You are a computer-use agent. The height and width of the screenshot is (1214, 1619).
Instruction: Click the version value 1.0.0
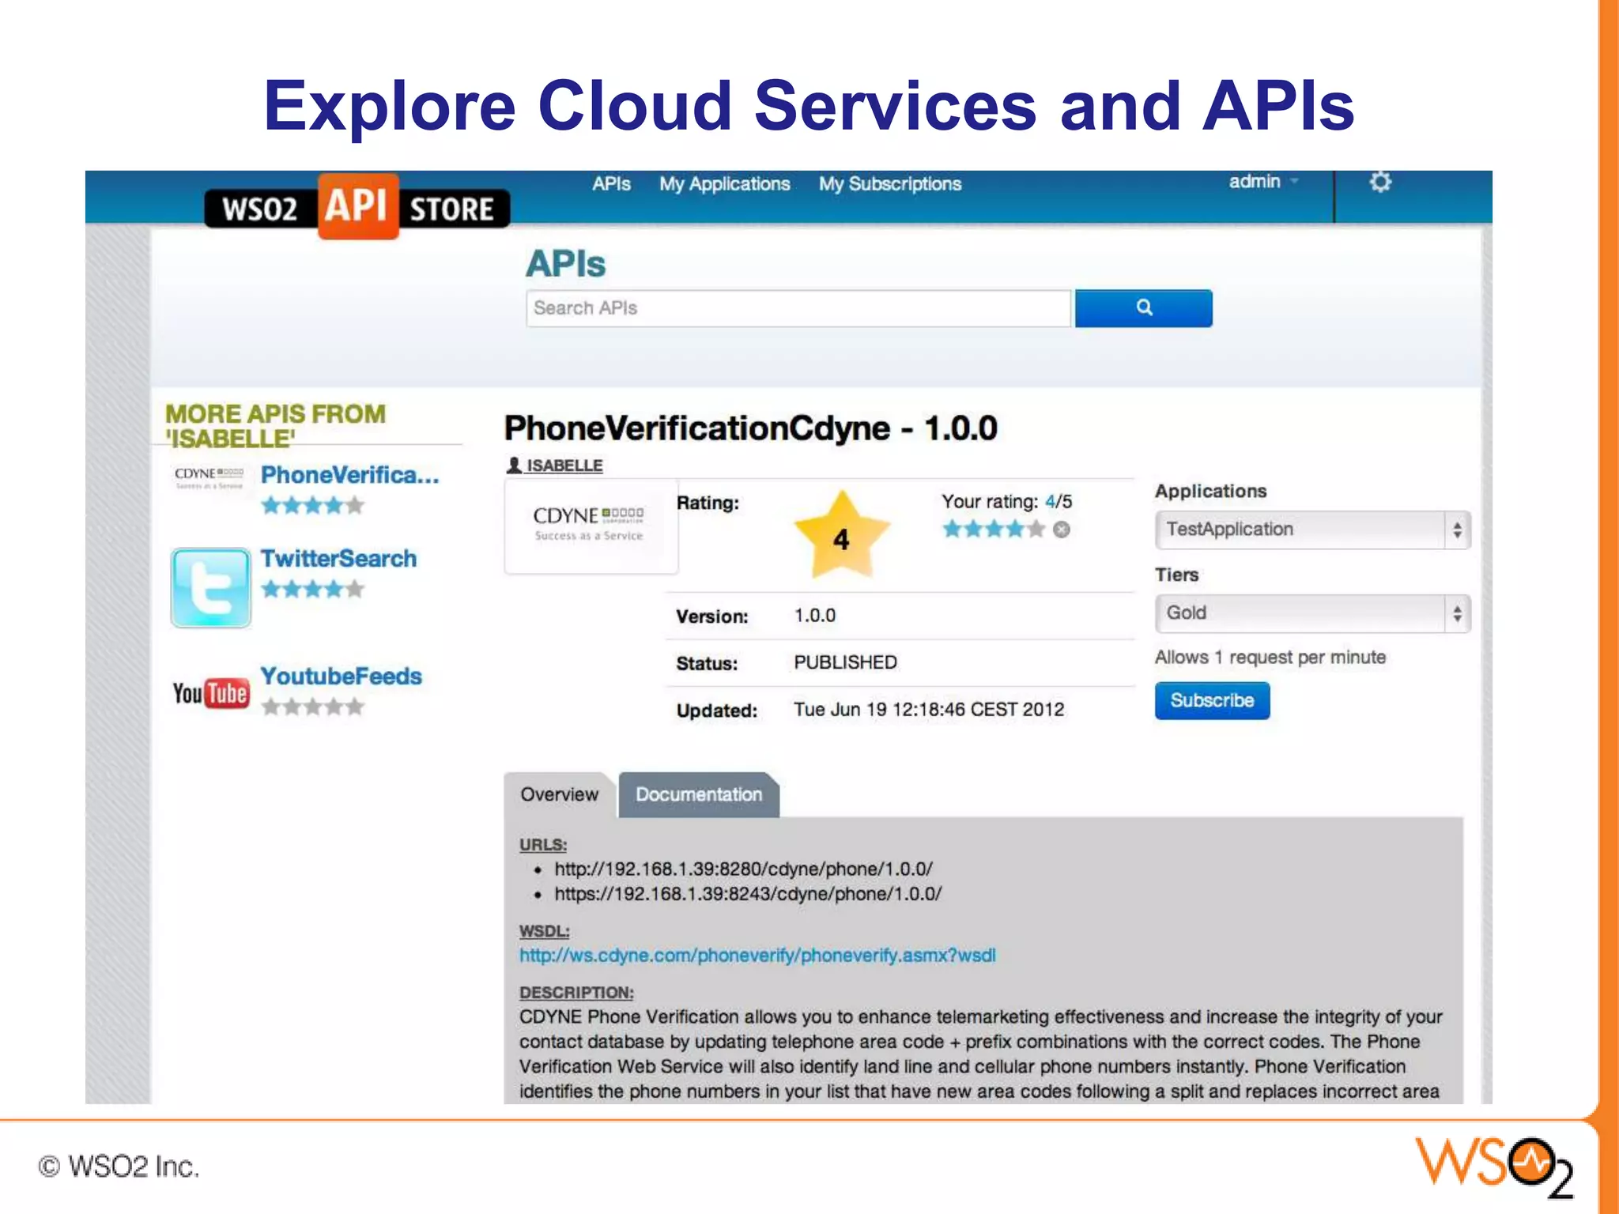814,616
